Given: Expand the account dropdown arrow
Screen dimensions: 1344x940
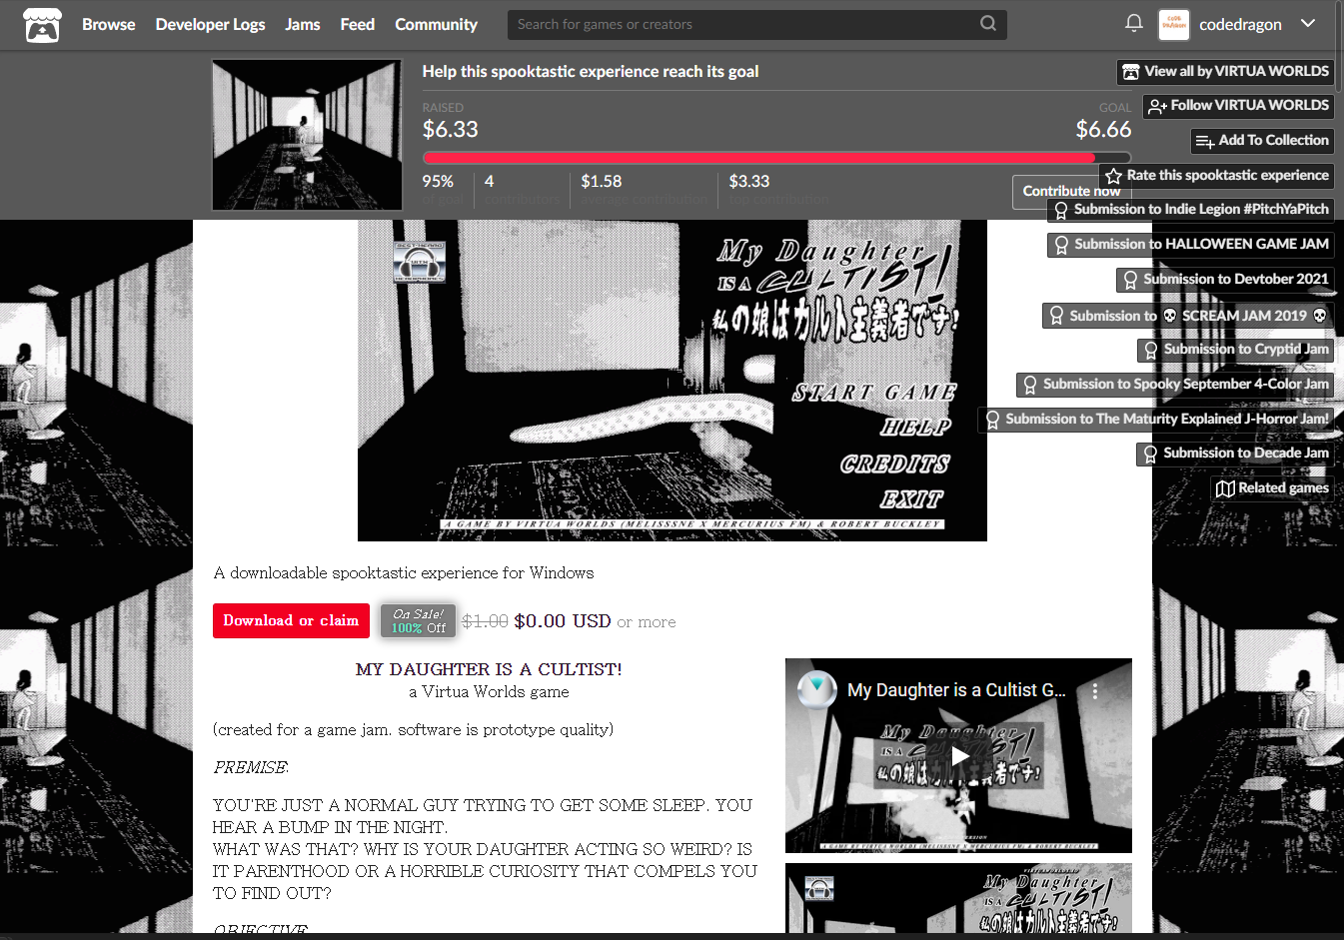Looking at the screenshot, I should (1308, 24).
